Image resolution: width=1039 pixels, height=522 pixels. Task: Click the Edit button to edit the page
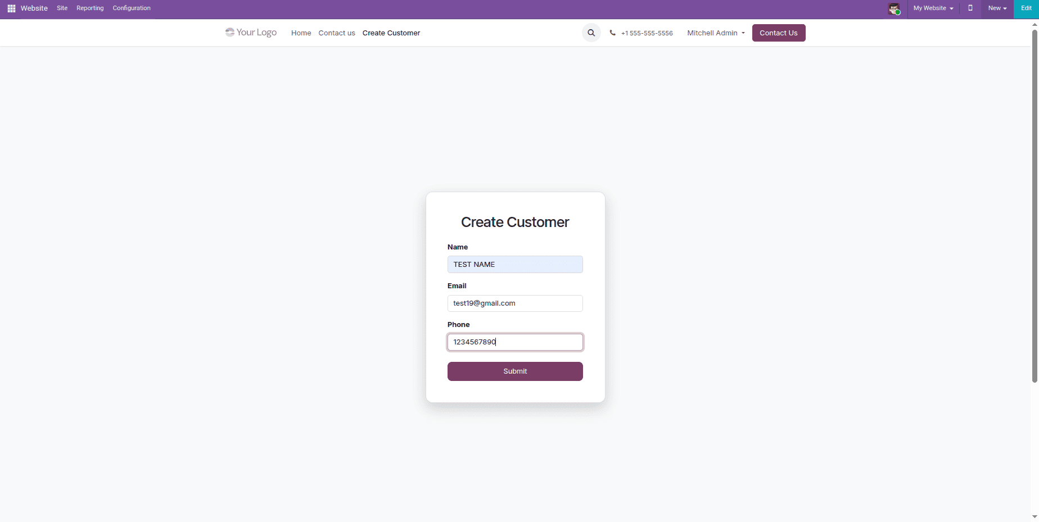coord(1026,8)
